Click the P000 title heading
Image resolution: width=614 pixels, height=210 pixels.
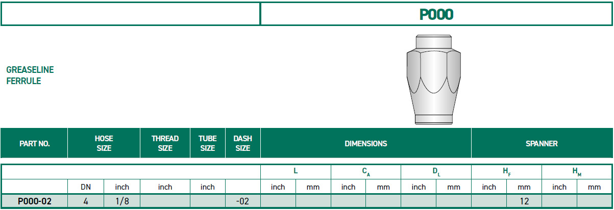(x=436, y=14)
